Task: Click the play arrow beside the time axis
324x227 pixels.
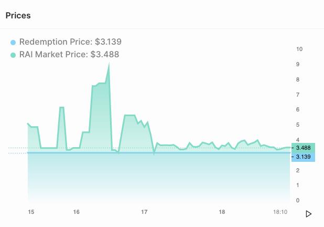Action: [x=309, y=214]
